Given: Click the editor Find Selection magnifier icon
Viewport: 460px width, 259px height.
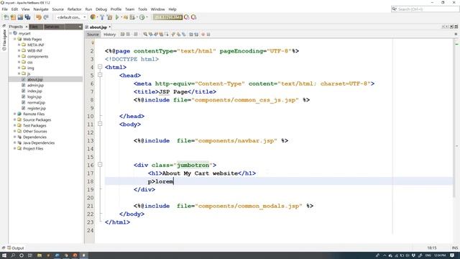Looking at the screenshot, I should [145, 35].
